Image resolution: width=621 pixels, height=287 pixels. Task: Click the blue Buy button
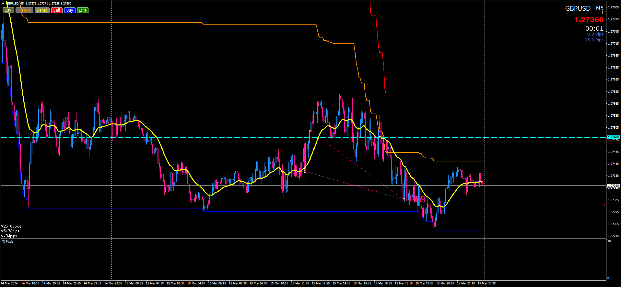coord(70,10)
